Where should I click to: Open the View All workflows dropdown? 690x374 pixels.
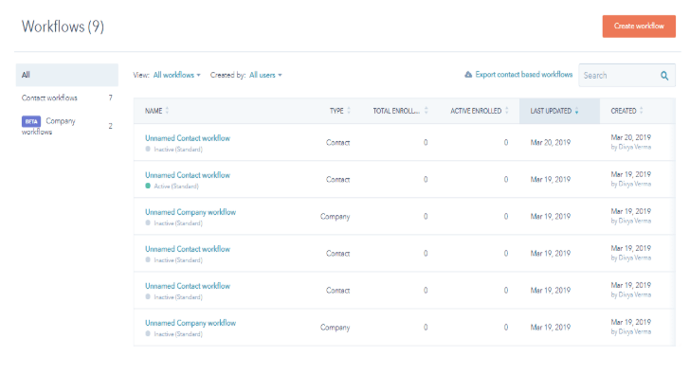pyautogui.click(x=176, y=75)
